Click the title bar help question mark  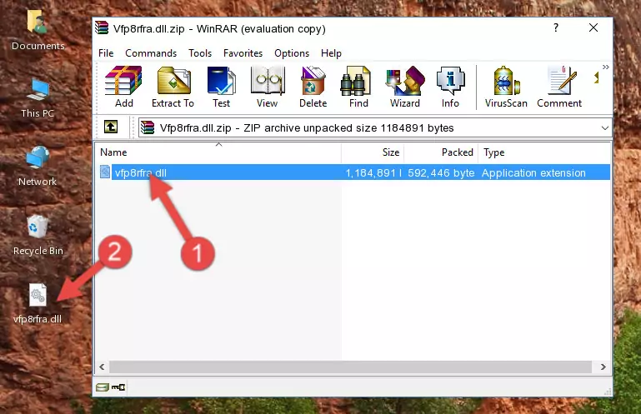pyautogui.click(x=555, y=27)
